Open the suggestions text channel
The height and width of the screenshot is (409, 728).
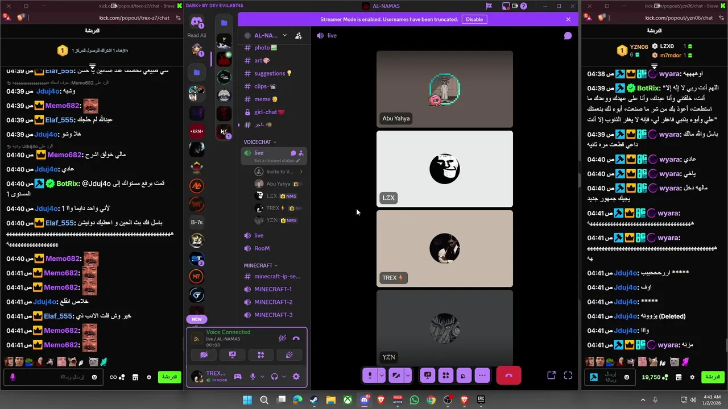click(x=272, y=73)
